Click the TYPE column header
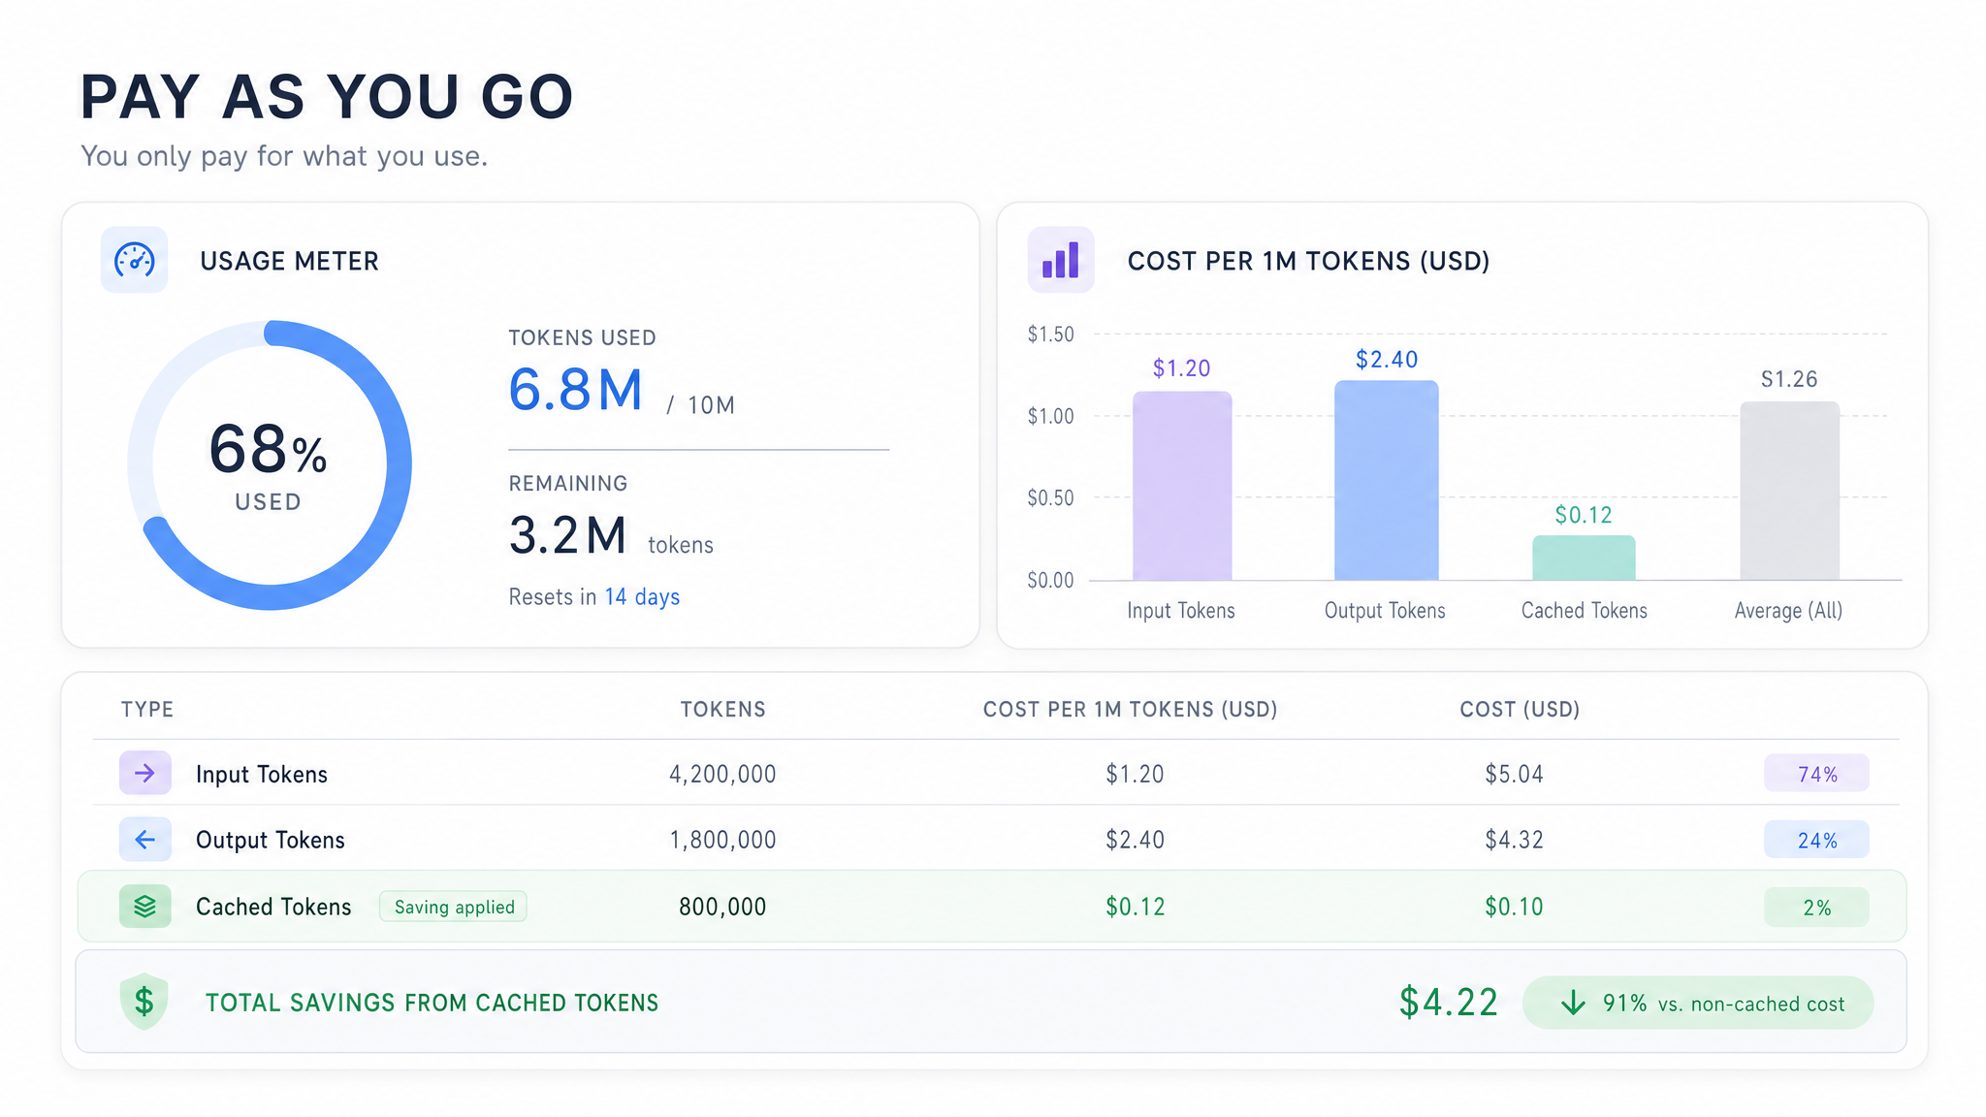 (147, 709)
